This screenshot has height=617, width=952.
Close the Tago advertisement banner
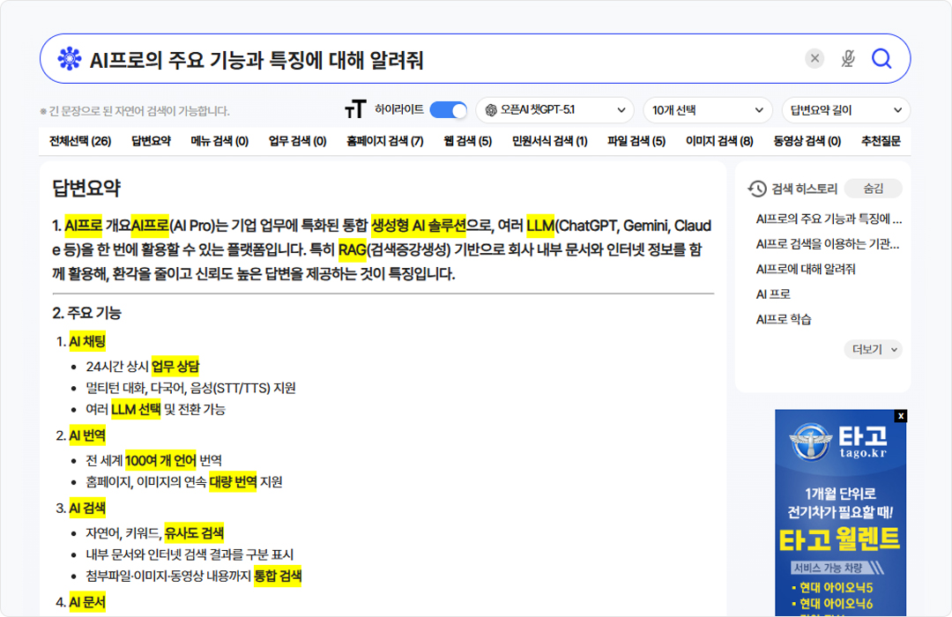(900, 416)
